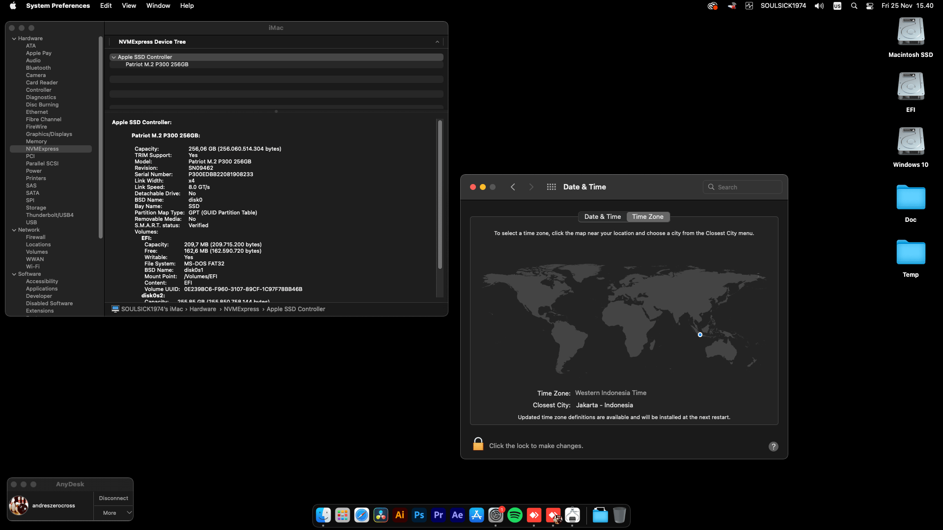The height and width of the screenshot is (530, 943).
Task: Click System Preferences icon in the Dock
Action: click(x=496, y=515)
